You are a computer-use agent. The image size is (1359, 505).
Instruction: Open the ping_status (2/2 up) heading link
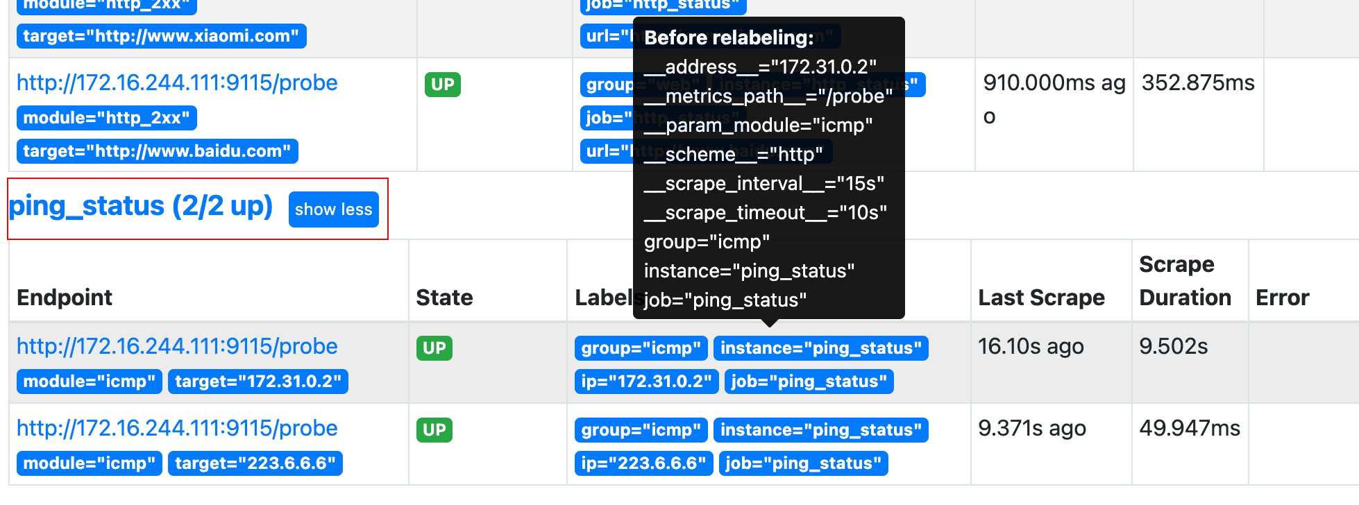(141, 206)
